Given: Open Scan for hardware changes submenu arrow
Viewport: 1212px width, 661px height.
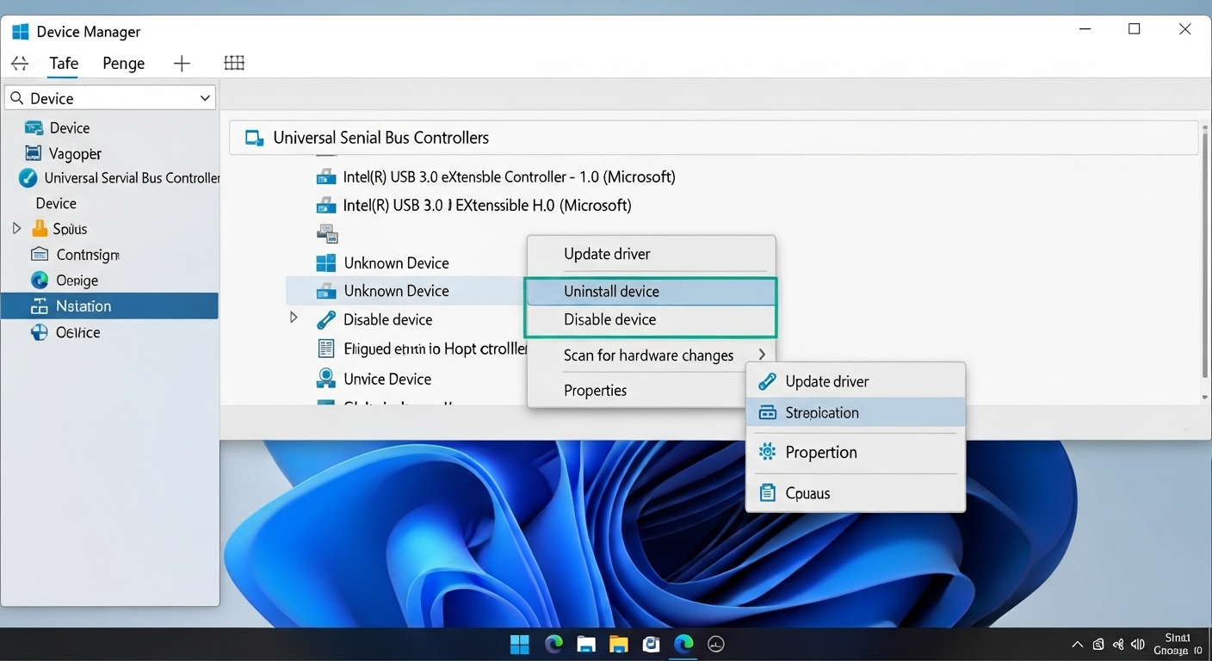Looking at the screenshot, I should (762, 355).
